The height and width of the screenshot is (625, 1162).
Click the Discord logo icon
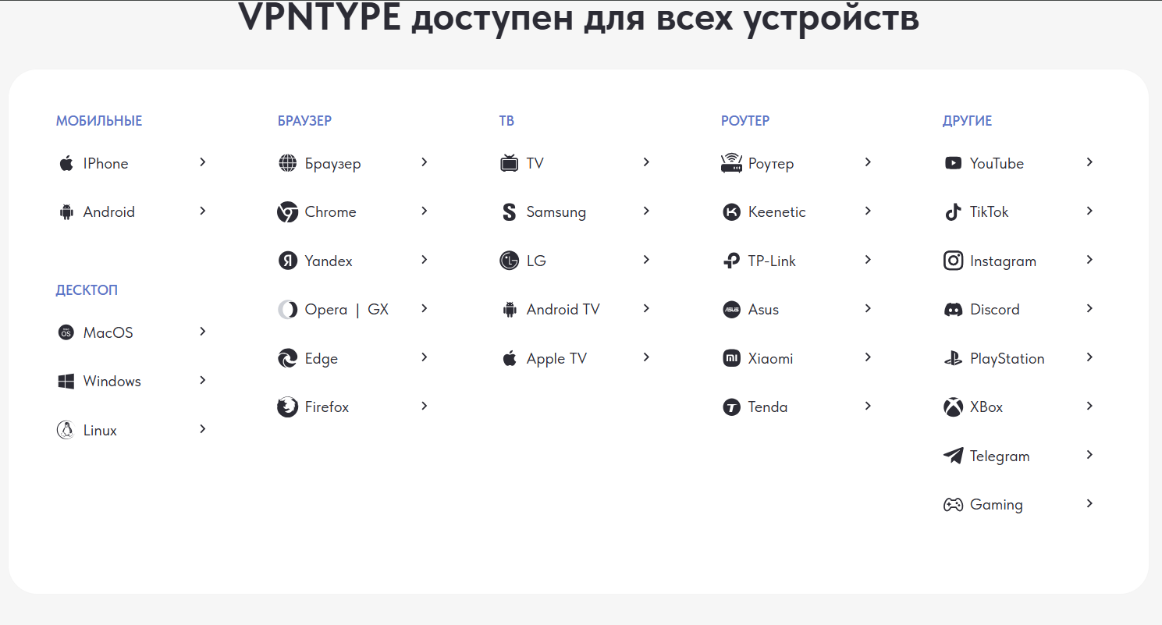point(953,310)
